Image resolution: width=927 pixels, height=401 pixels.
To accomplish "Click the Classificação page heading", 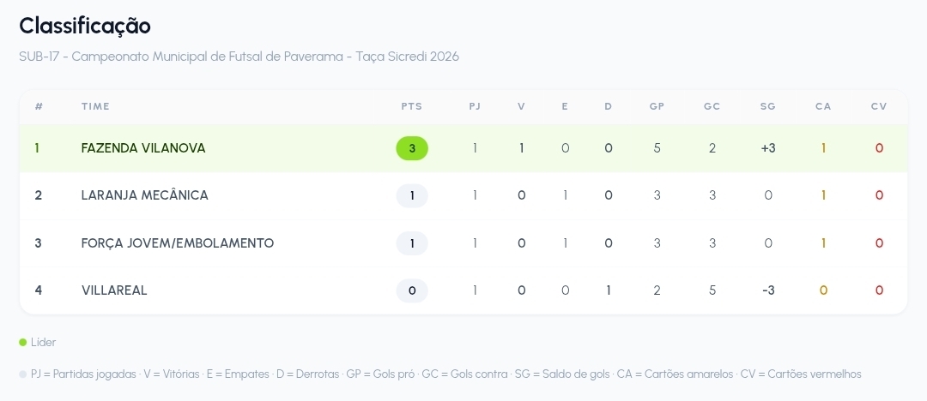I will tap(85, 26).
